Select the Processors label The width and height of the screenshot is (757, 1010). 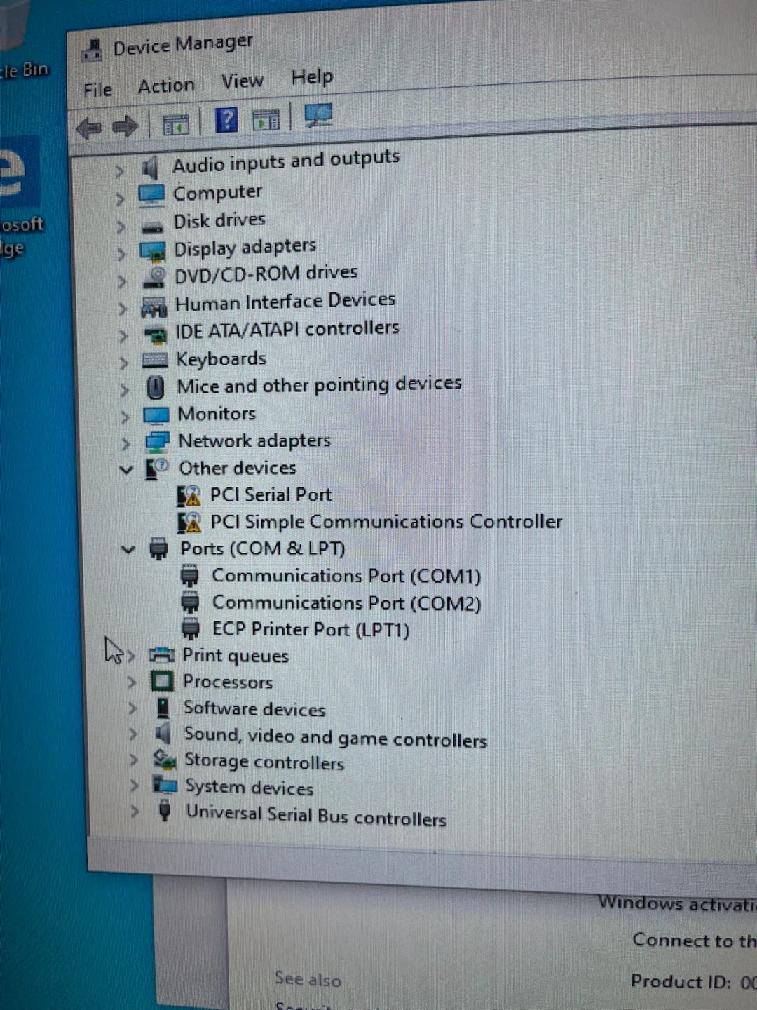[228, 682]
